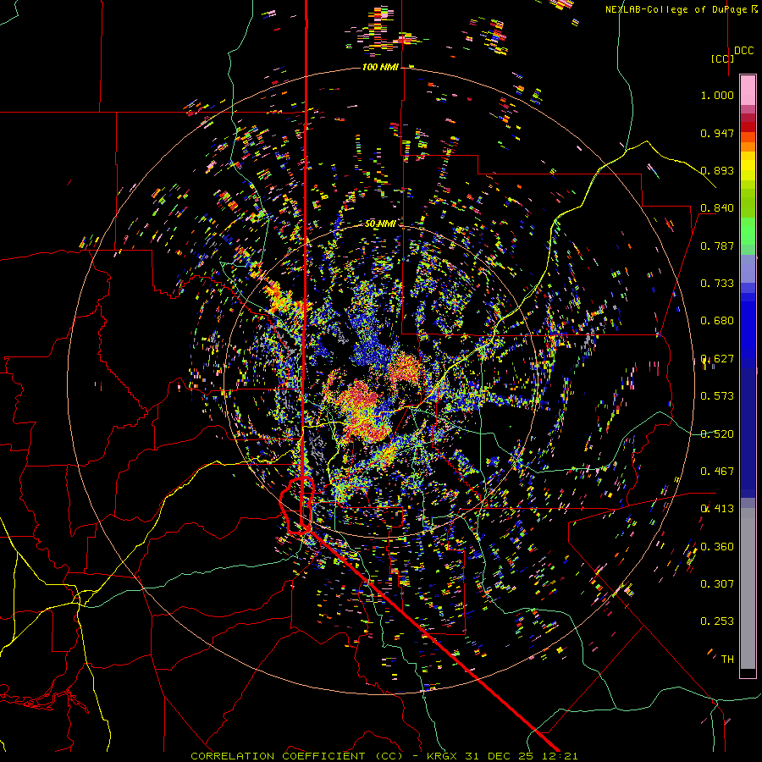Click the NEXLAB-College of DuPage header text
This screenshot has width=762, height=762.
pos(682,9)
